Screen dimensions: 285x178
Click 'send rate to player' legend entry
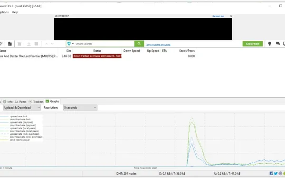(x=20, y=140)
